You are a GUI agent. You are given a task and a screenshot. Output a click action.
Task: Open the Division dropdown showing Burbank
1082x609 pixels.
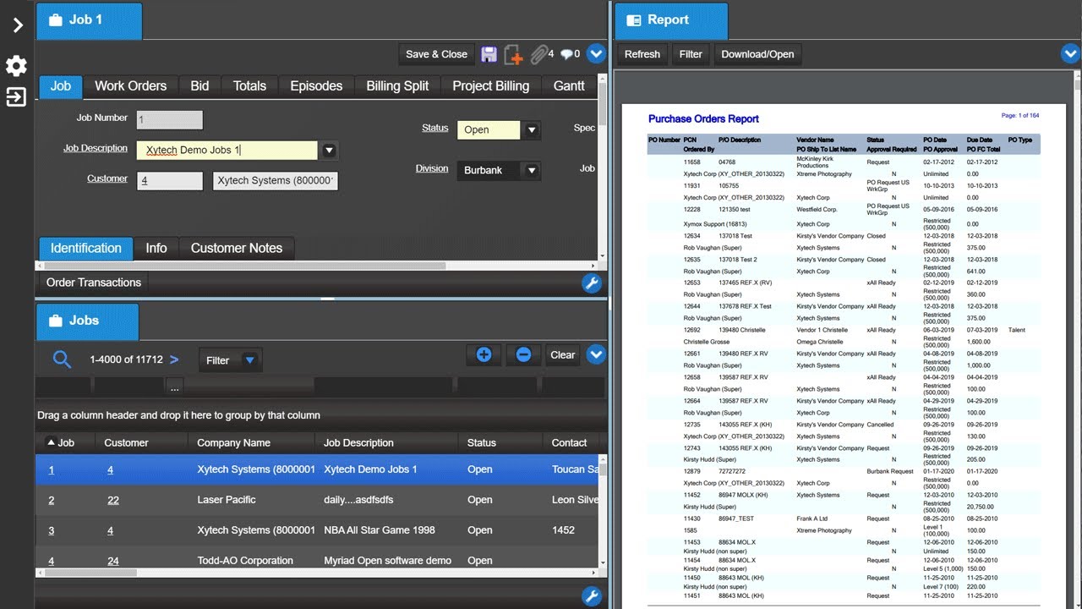[531, 170]
